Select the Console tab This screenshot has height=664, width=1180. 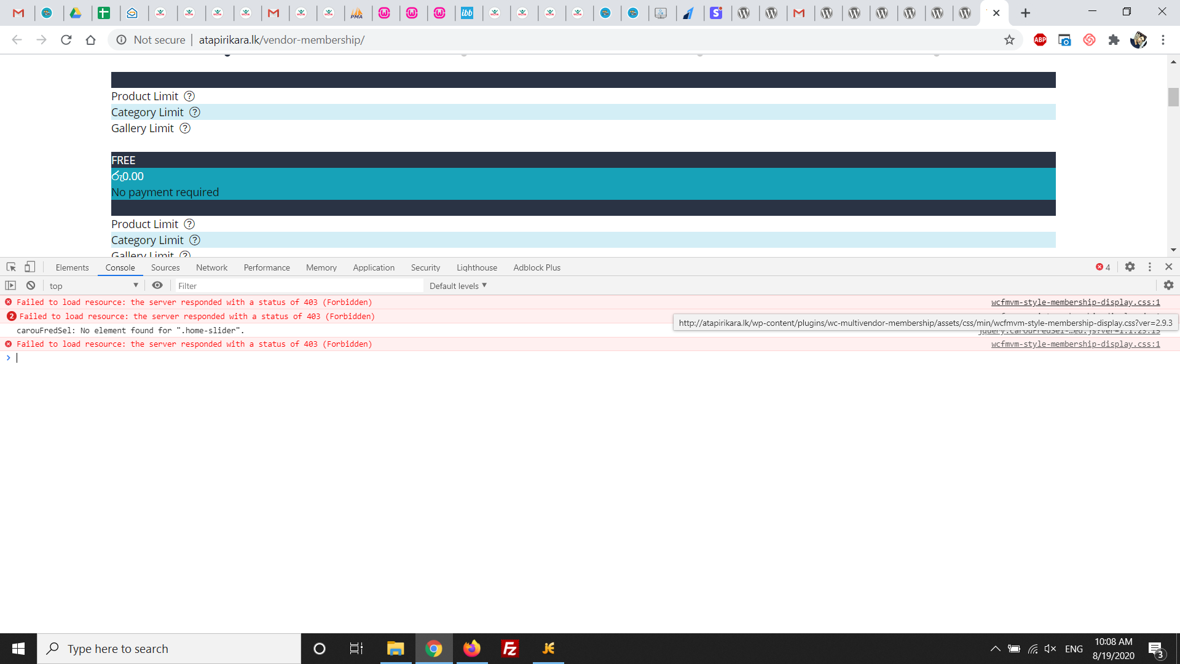[x=120, y=267]
